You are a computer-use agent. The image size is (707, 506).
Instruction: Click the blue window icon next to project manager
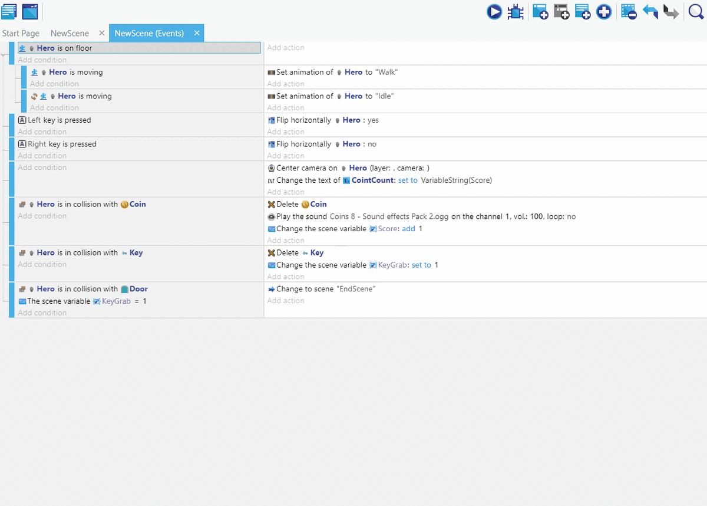30,11
